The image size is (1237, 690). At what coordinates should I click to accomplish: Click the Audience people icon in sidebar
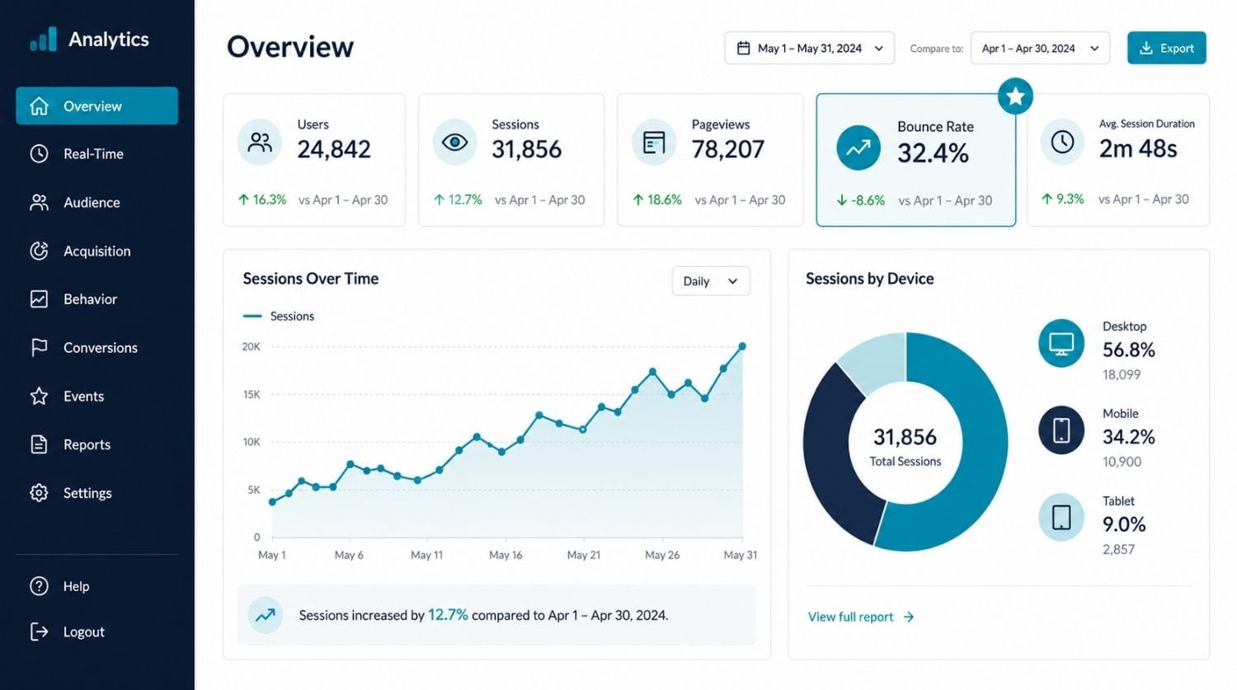(39, 202)
